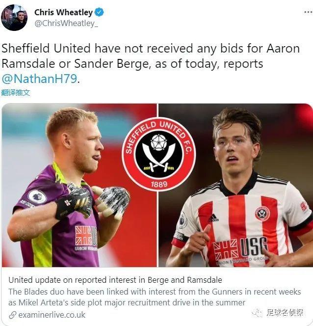Click the Sheffield United F.C. 1889 crest
This screenshot has width=313, height=326.
click(158, 154)
